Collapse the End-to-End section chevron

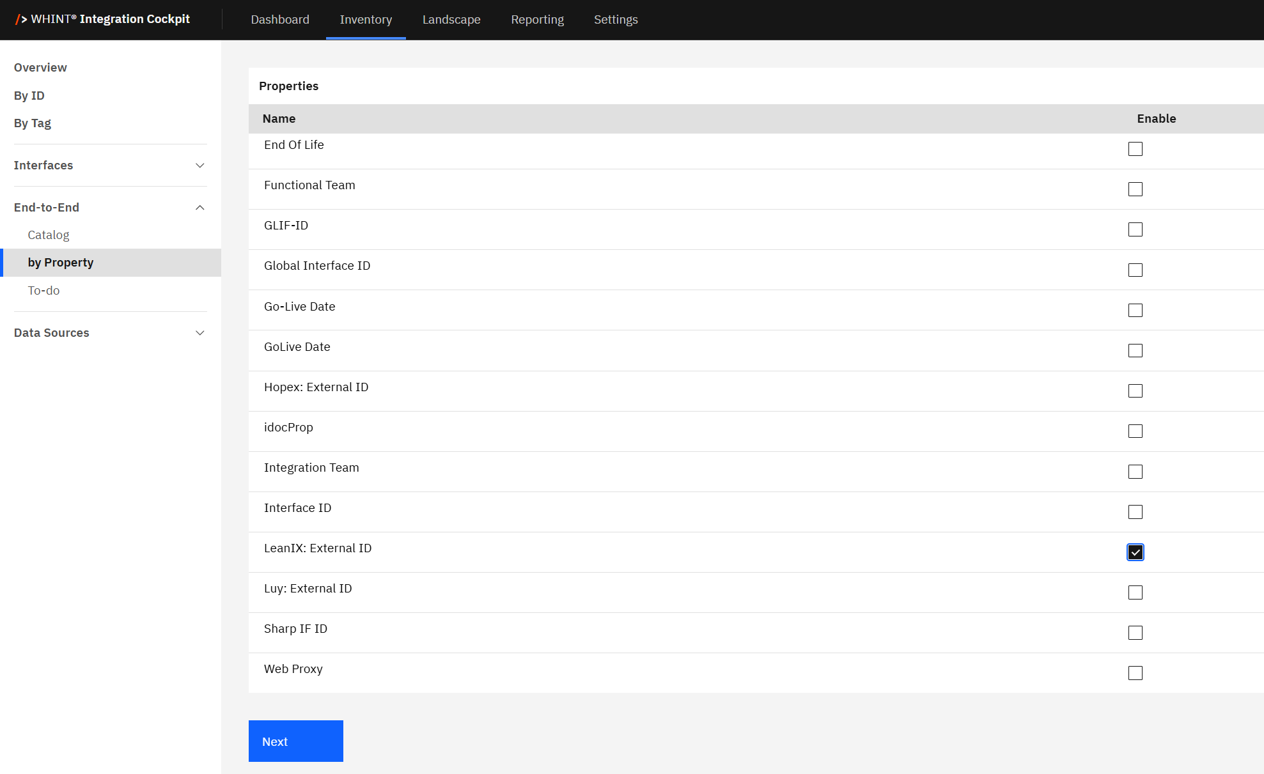click(x=199, y=208)
